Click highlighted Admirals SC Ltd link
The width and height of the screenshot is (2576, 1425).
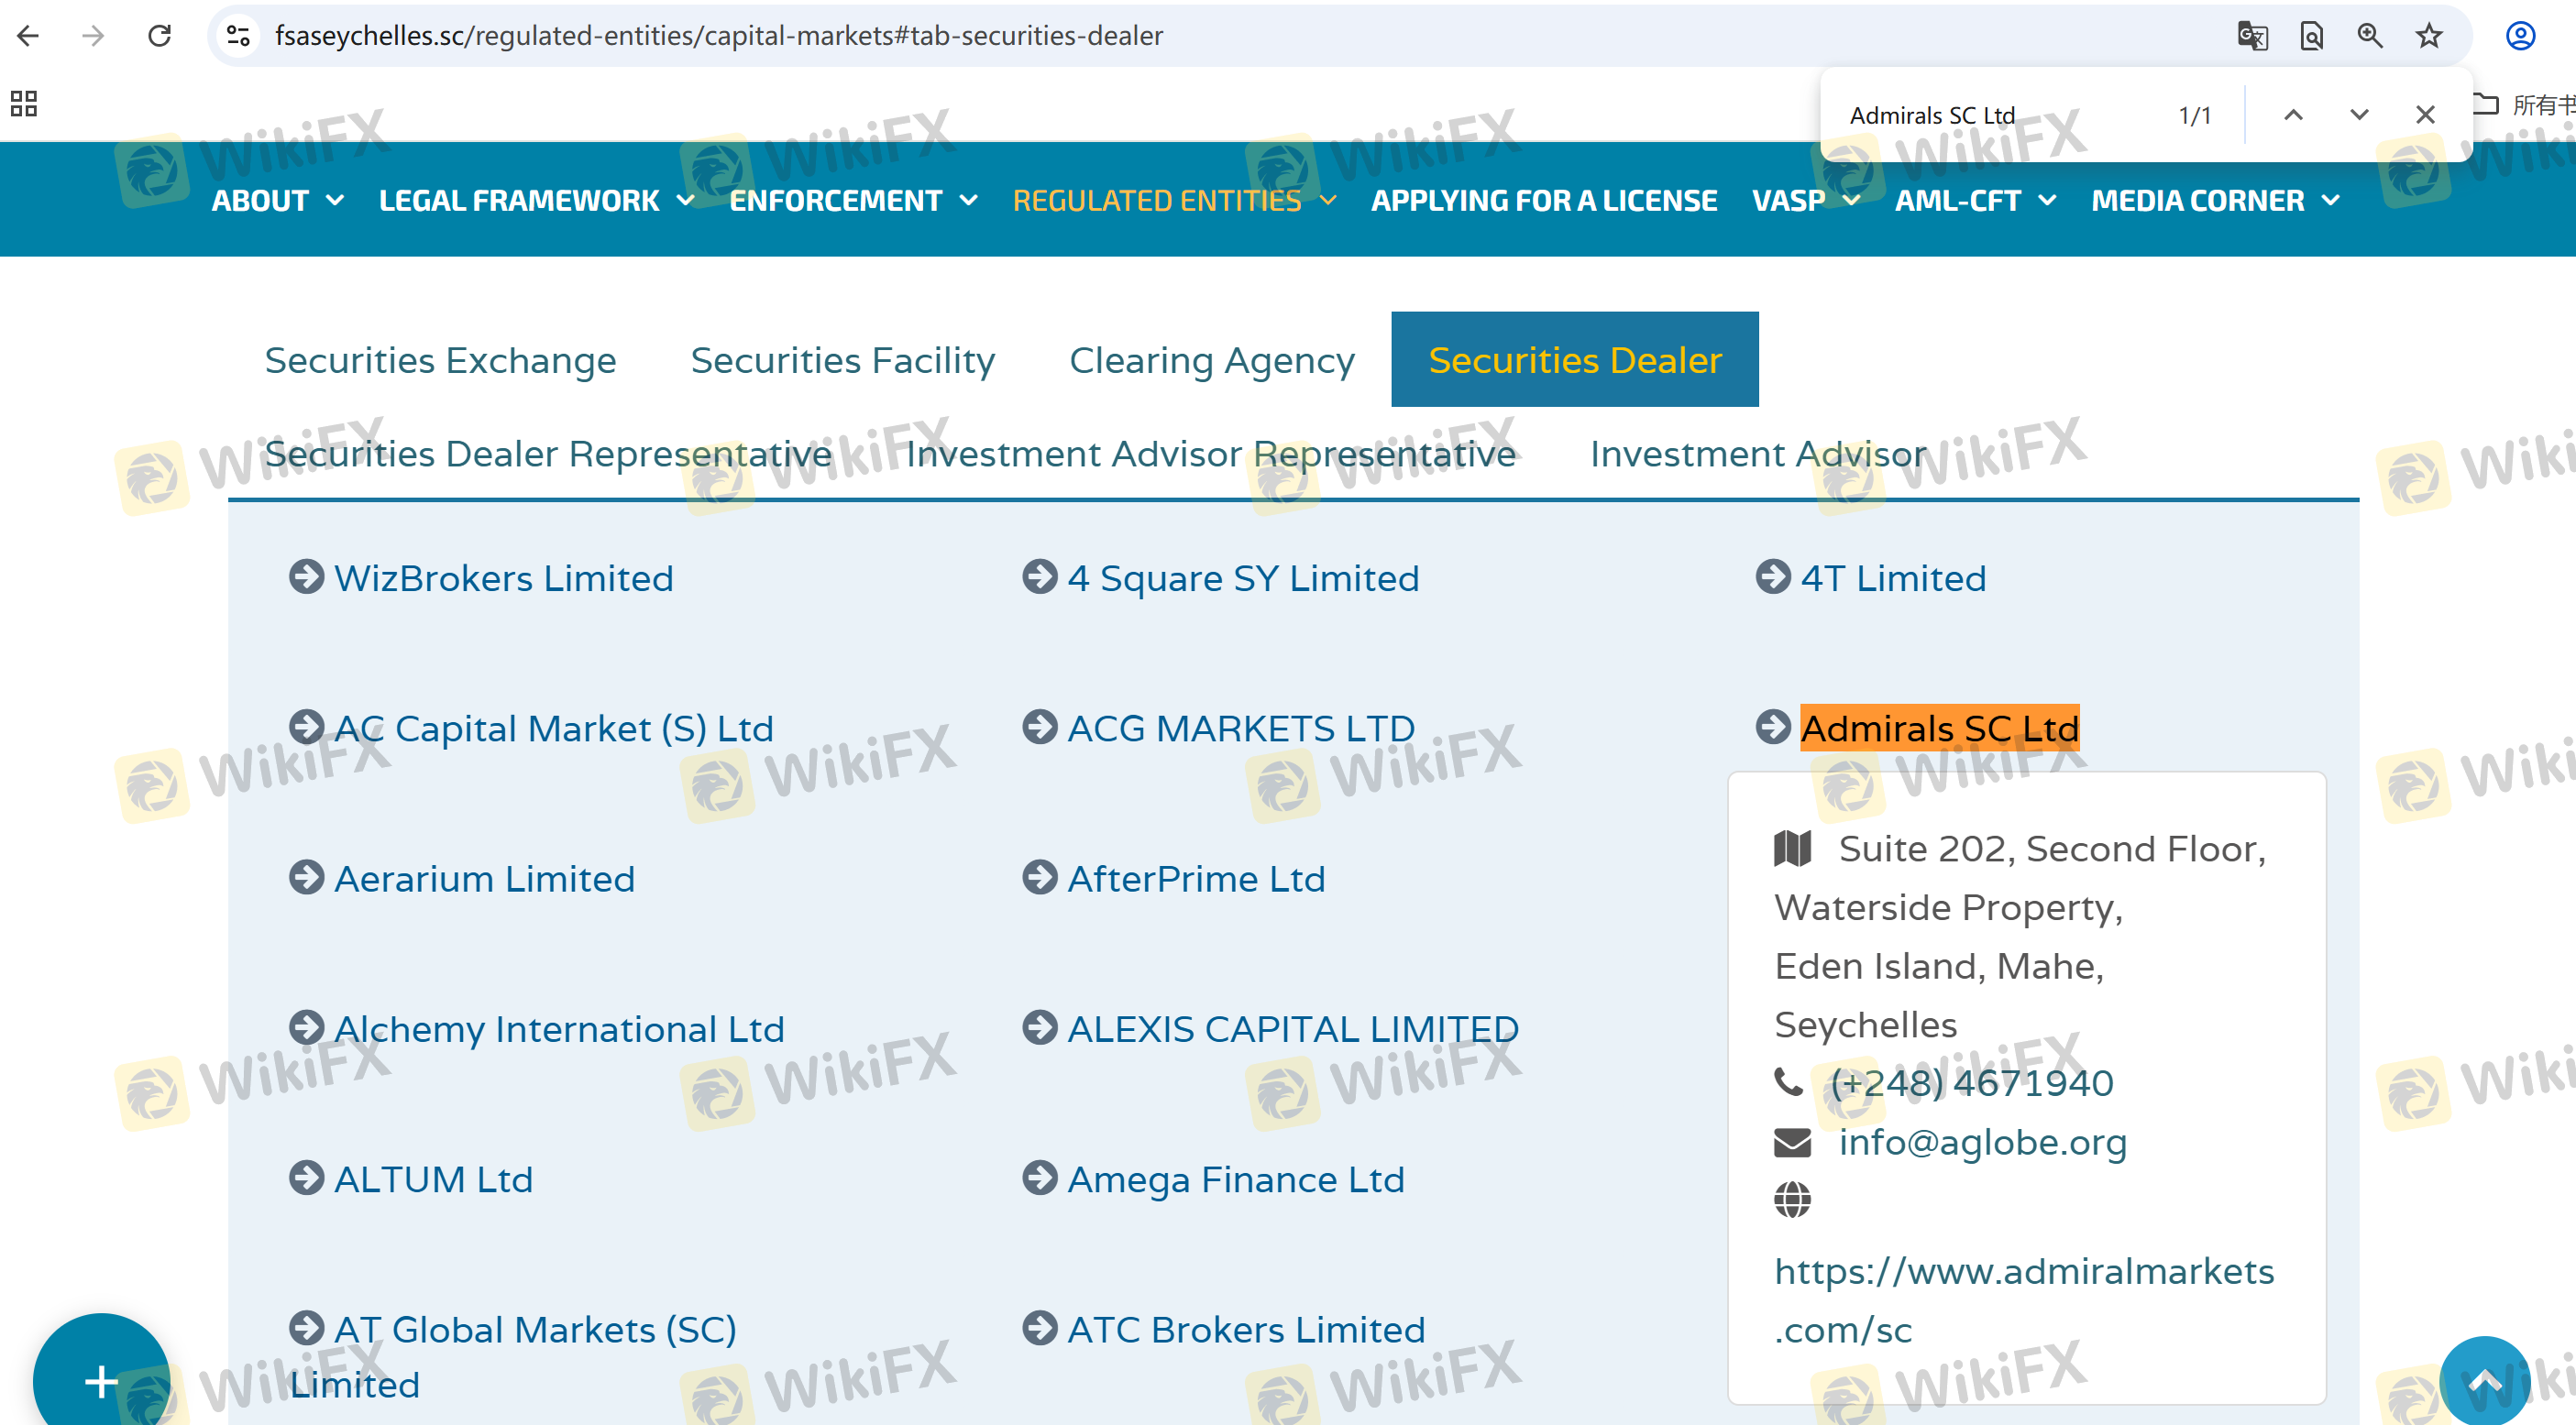(x=1940, y=729)
